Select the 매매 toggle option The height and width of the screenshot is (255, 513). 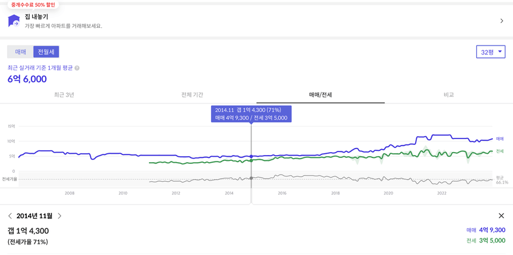click(20, 52)
